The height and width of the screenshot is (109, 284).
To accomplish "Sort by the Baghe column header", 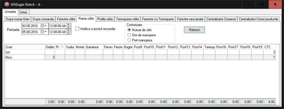I will [x=128, y=47].
